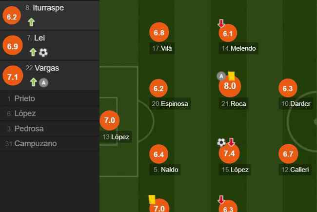Click the goal ball icon above 15. López
The width and height of the screenshot is (317, 212).
(x=221, y=142)
